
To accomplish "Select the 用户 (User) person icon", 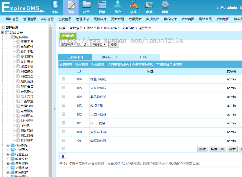I will click(x=118, y=5).
